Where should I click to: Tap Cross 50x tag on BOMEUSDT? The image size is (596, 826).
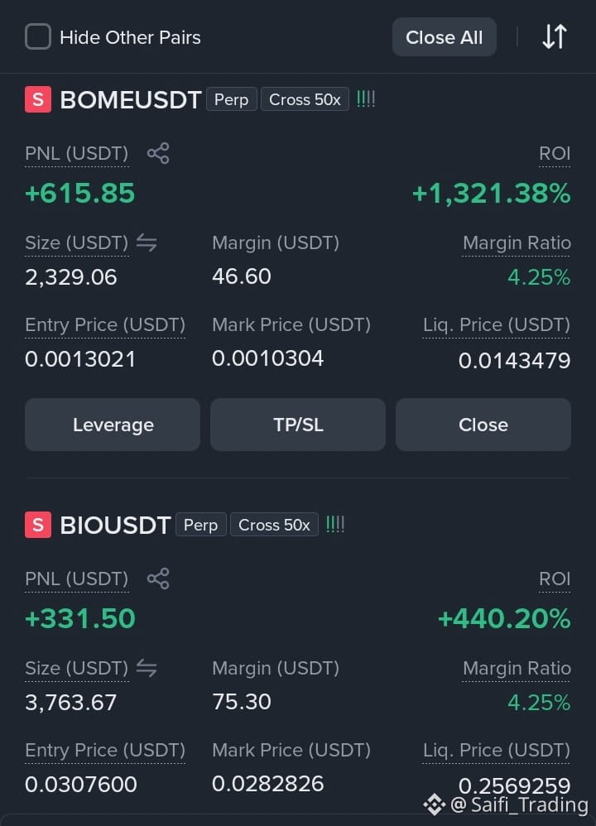305,99
